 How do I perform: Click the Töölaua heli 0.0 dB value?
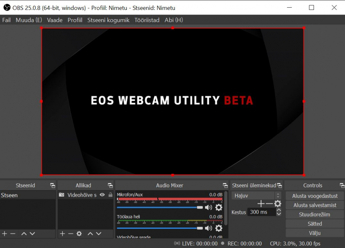(x=216, y=217)
